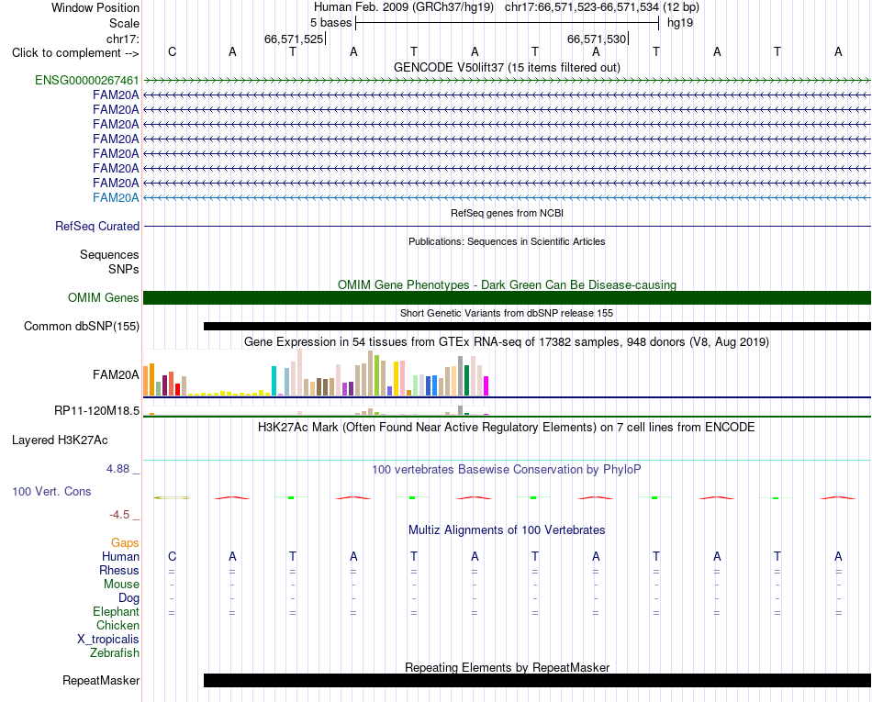
Task: Select the X_tropicalis alignment row label
Action: [x=108, y=640]
